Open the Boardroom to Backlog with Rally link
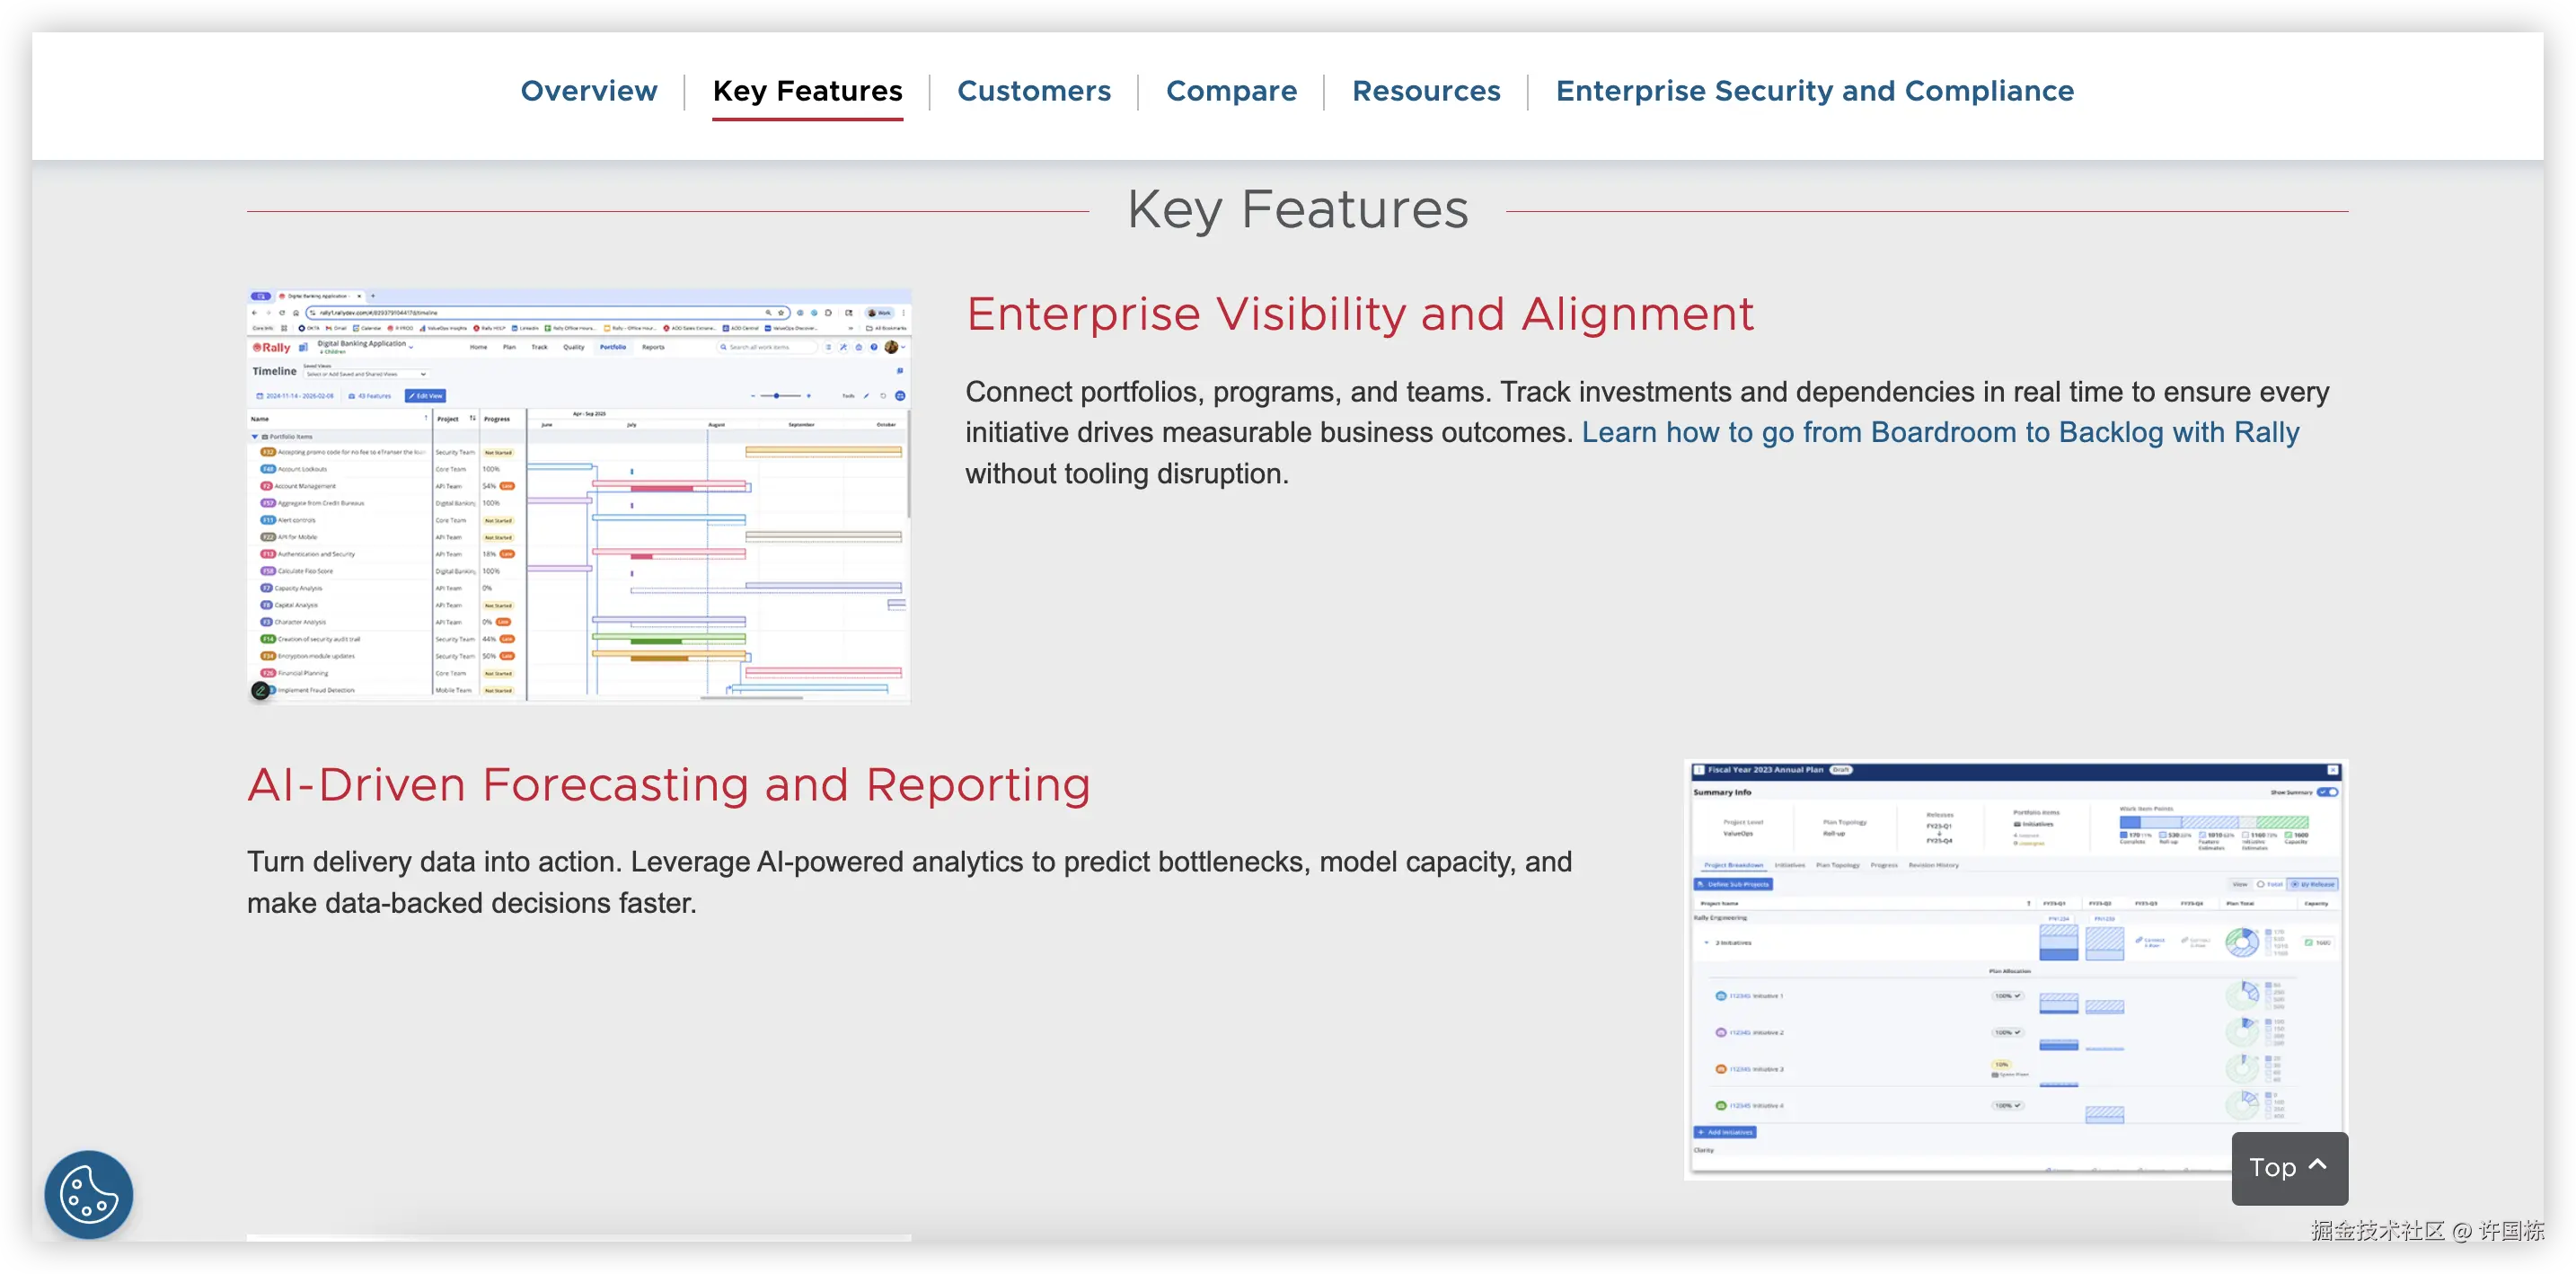The height and width of the screenshot is (1274, 2576). 1940,432
